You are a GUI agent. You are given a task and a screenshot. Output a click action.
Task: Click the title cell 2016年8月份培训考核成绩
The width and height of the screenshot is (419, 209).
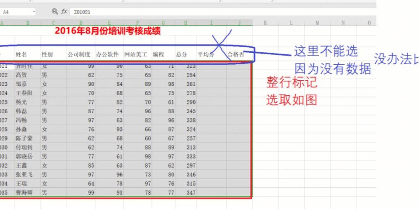coord(108,31)
